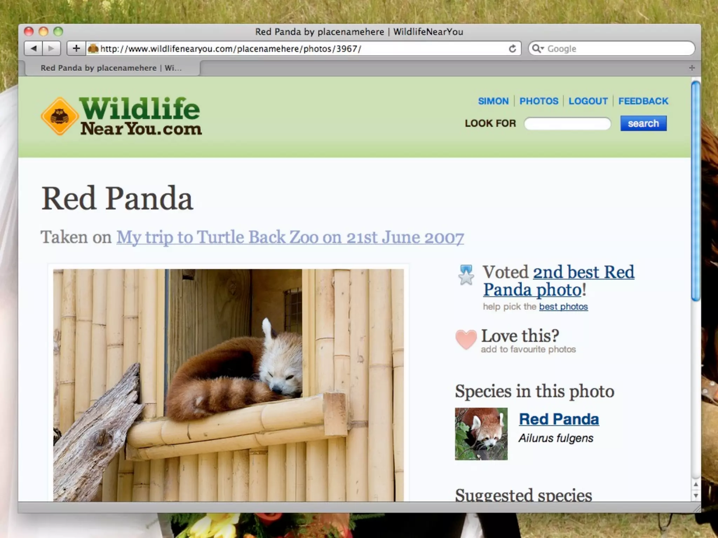The width and height of the screenshot is (718, 538).
Task: Click the vertical scrollbar down arrow
Action: coord(696,496)
